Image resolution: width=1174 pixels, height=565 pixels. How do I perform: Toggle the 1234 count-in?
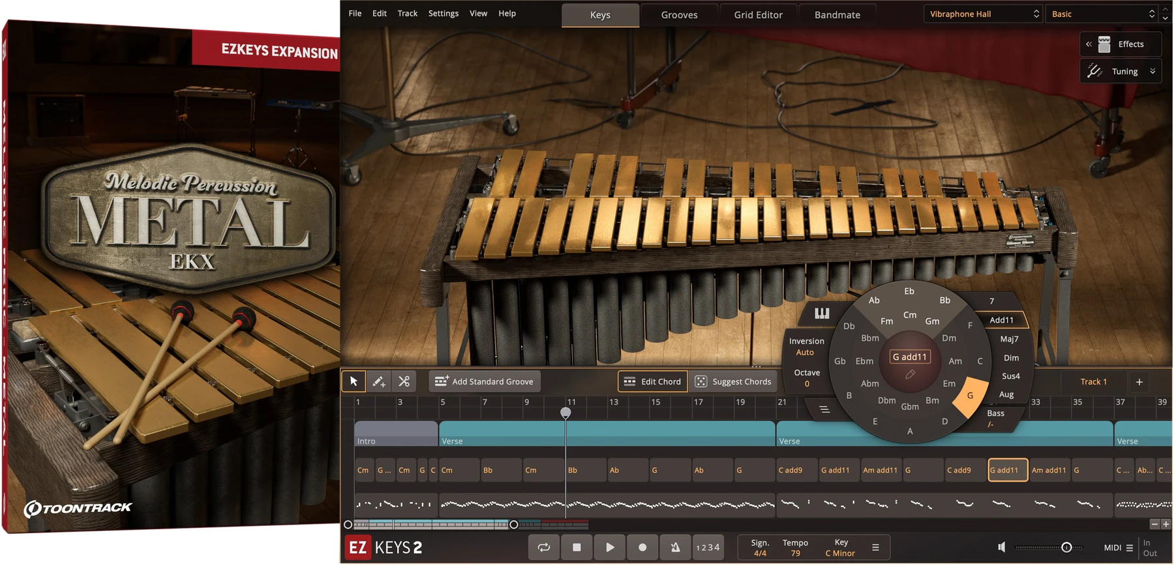(708, 547)
